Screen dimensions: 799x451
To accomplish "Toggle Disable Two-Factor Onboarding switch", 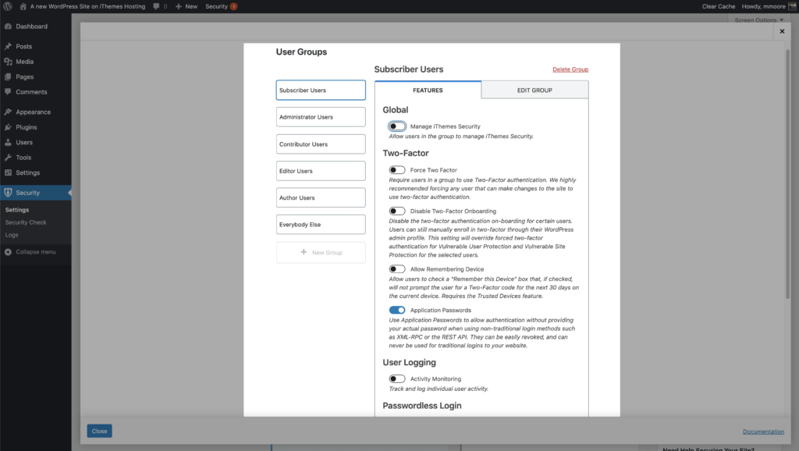I will click(x=397, y=211).
